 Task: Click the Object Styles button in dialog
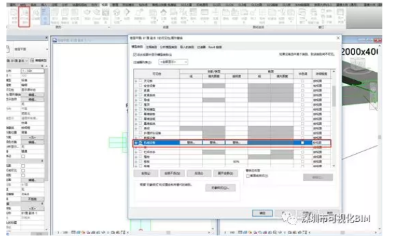[221, 188]
